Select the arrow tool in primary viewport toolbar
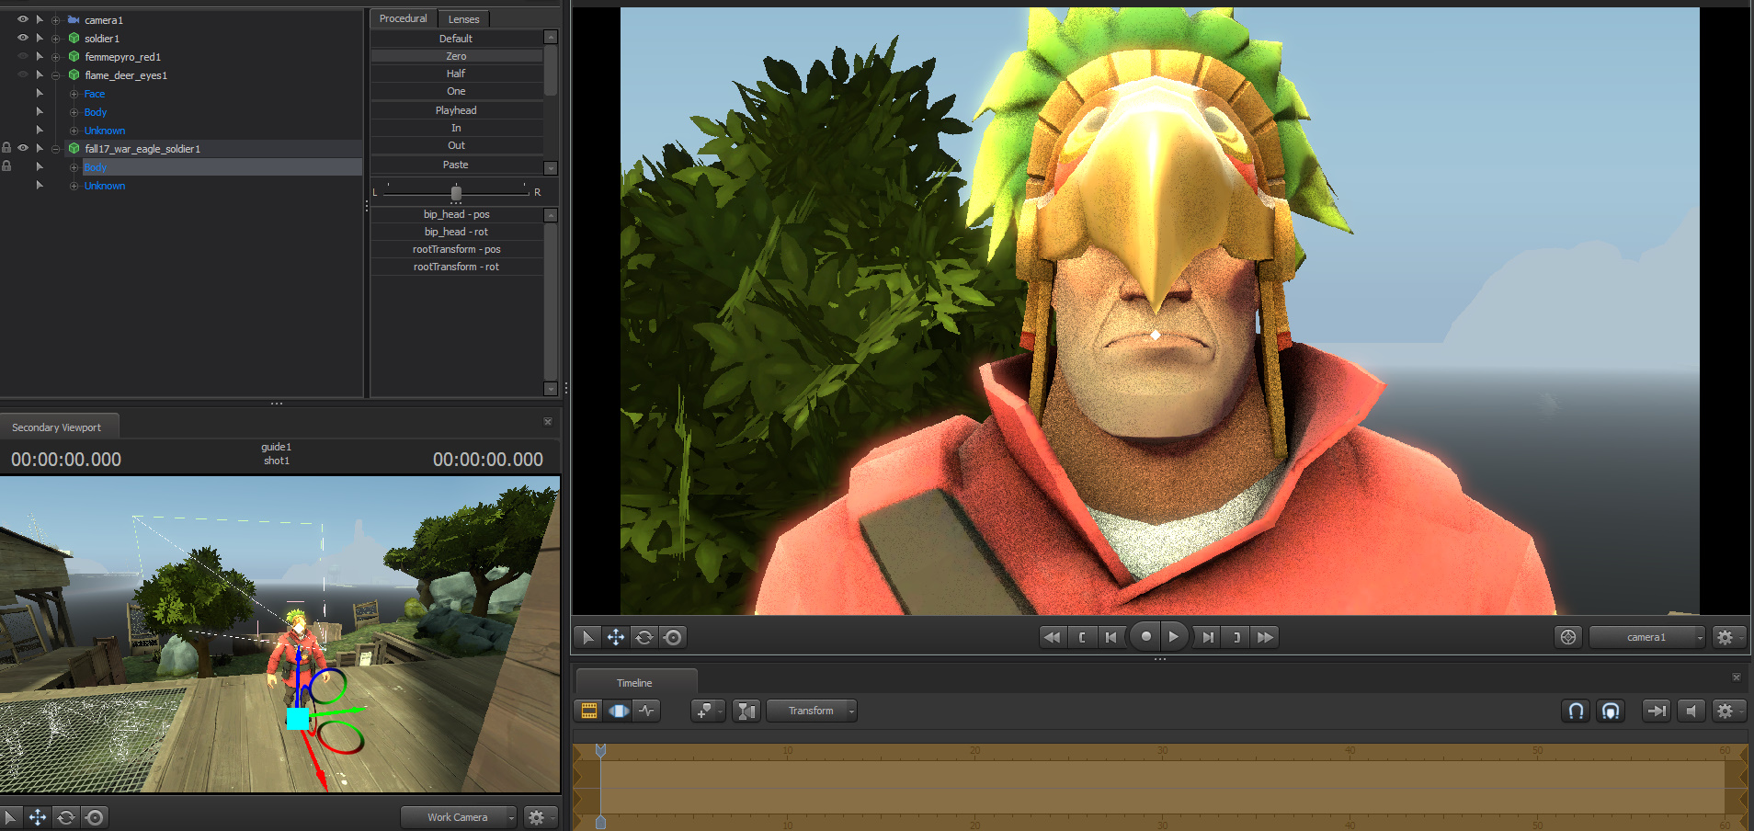The height and width of the screenshot is (831, 1754). 587,637
